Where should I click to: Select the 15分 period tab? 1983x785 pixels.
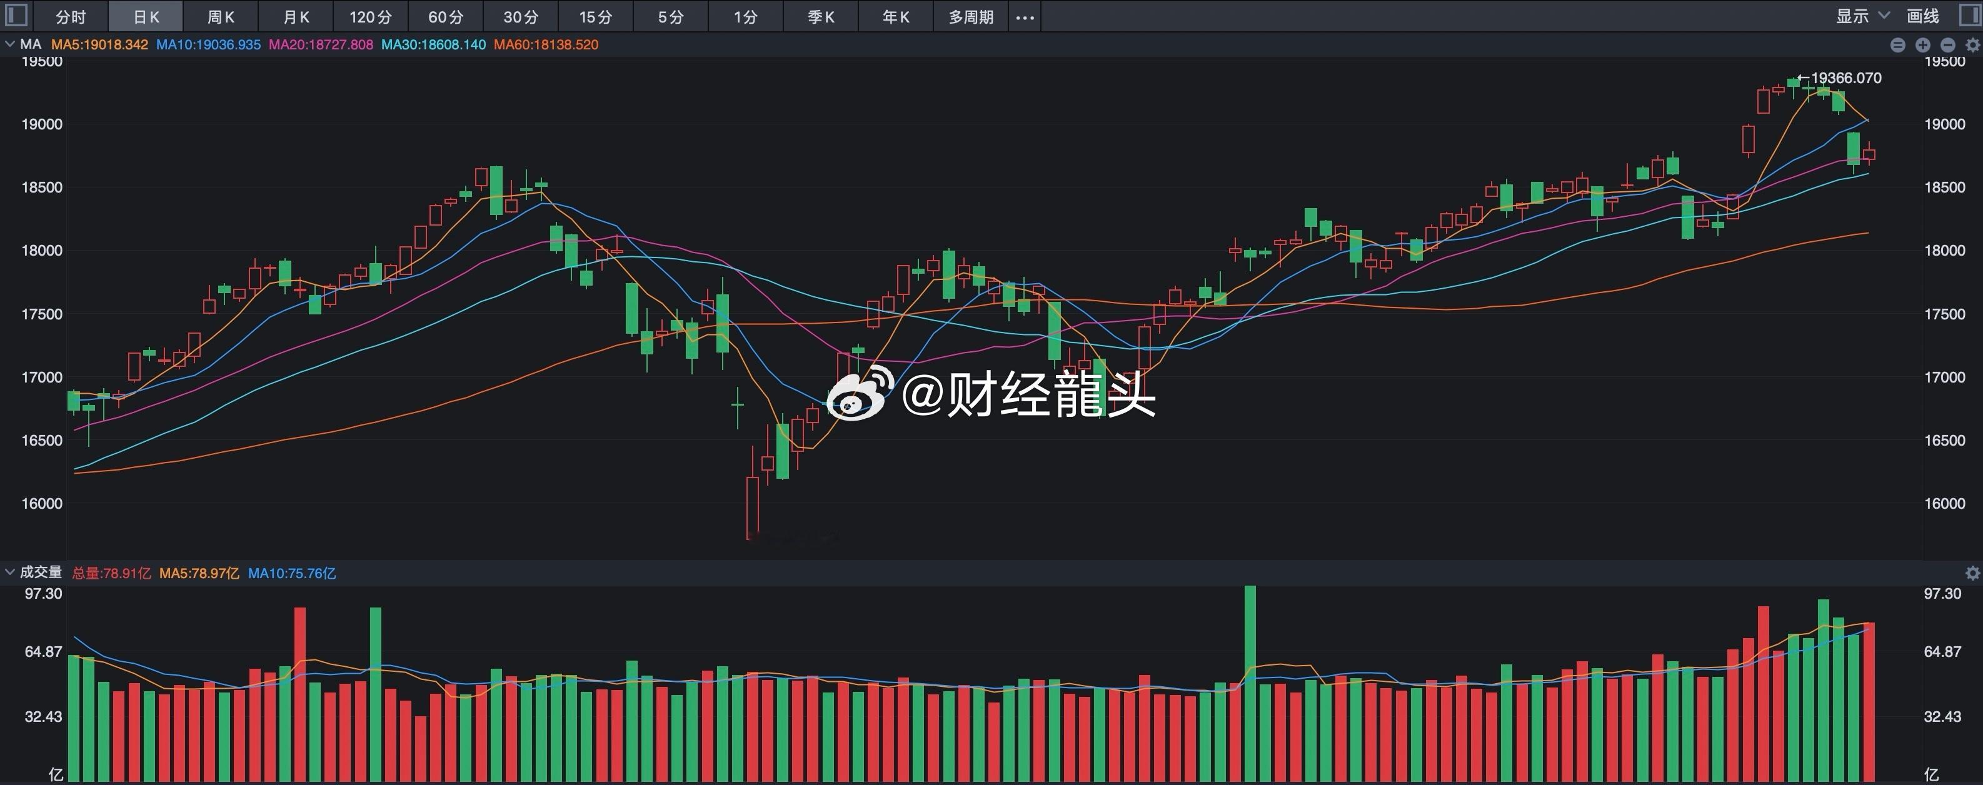click(x=596, y=17)
